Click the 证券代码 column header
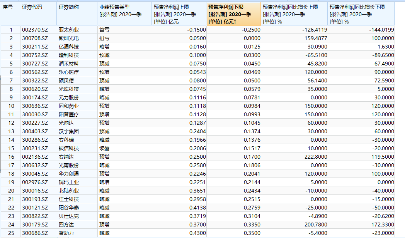 (38, 14)
